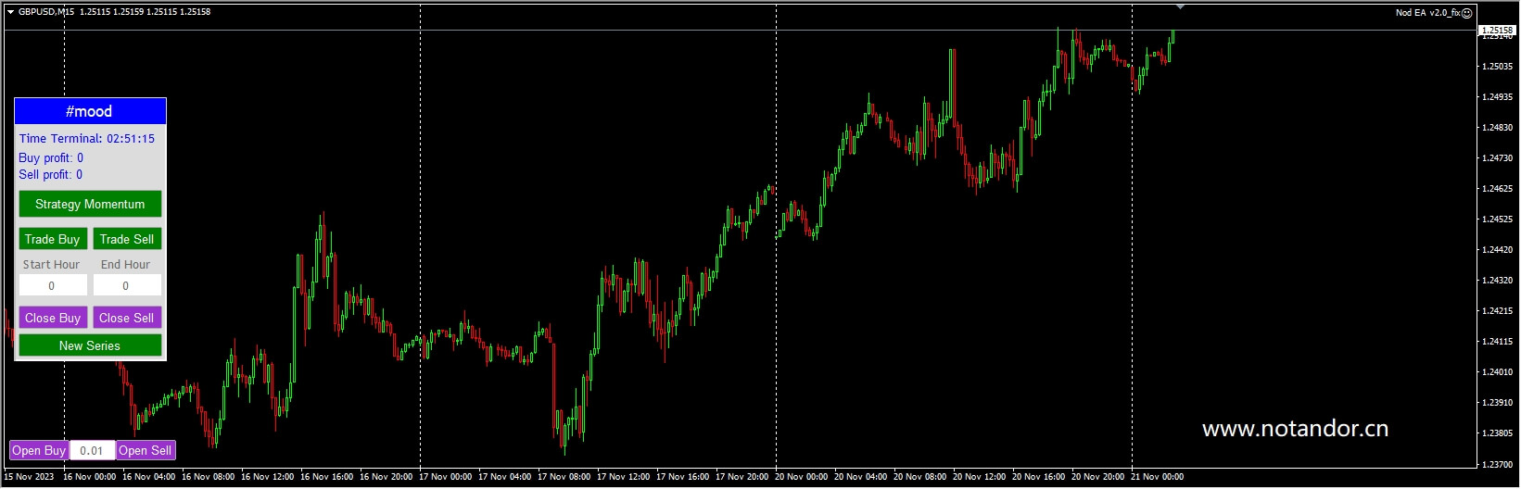Click the Time Terminal clock label
1521x489 pixels.
[87, 139]
